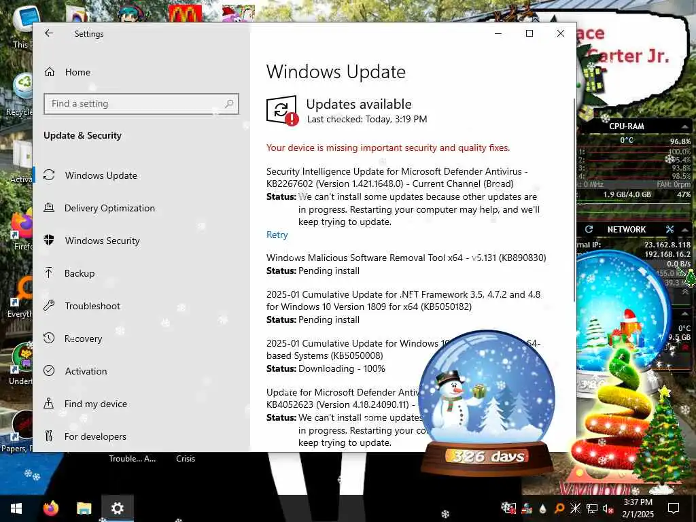Collapse the NETWORK gadget with its arrow
The height and width of the screenshot is (522, 696).
click(x=684, y=230)
